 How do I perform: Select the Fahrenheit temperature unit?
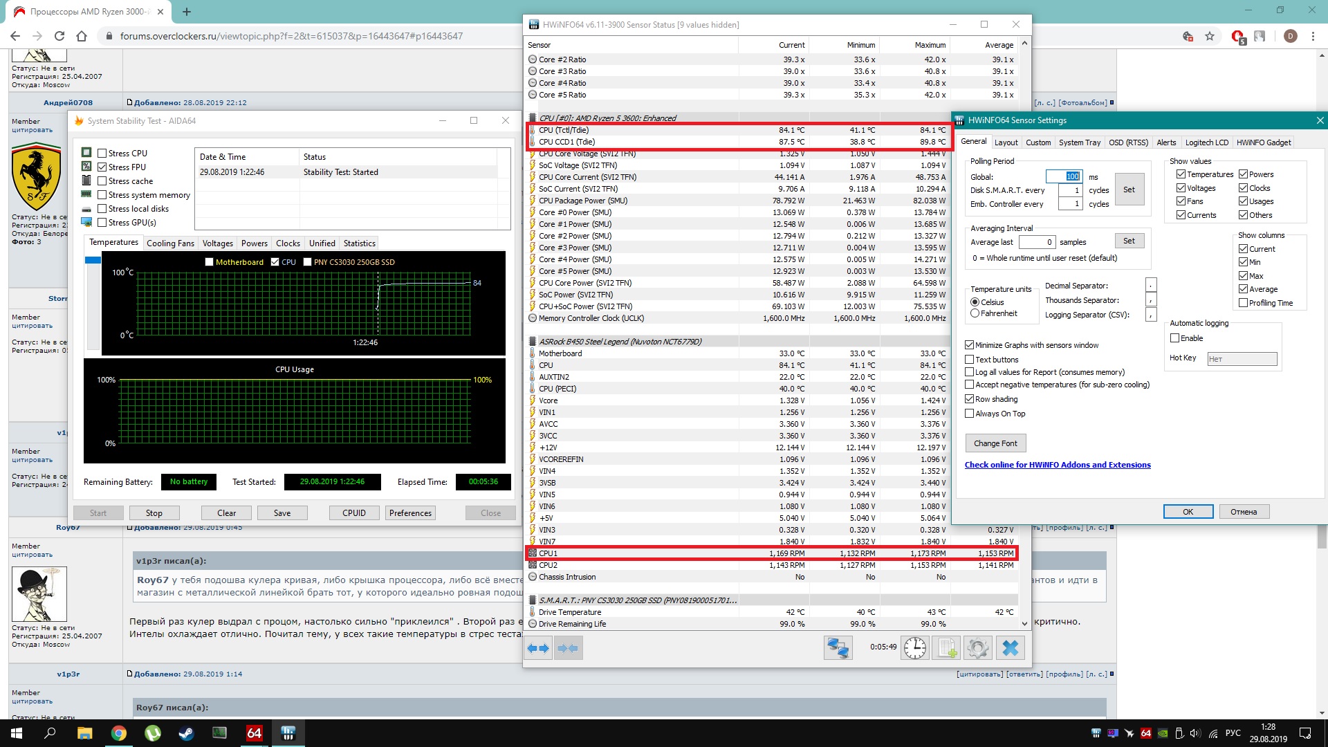(975, 313)
